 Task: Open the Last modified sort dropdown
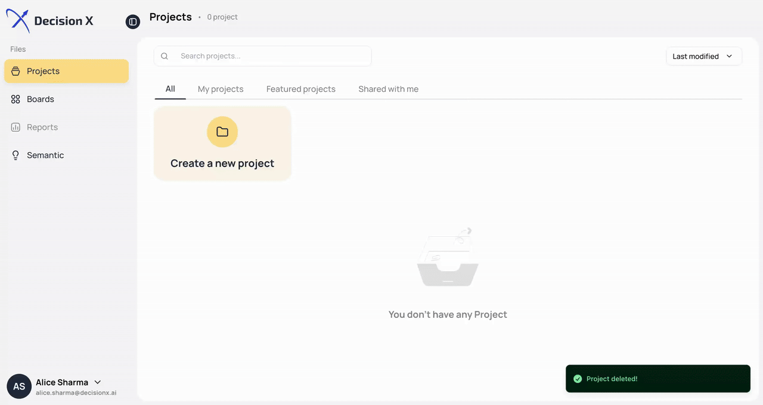[704, 56]
